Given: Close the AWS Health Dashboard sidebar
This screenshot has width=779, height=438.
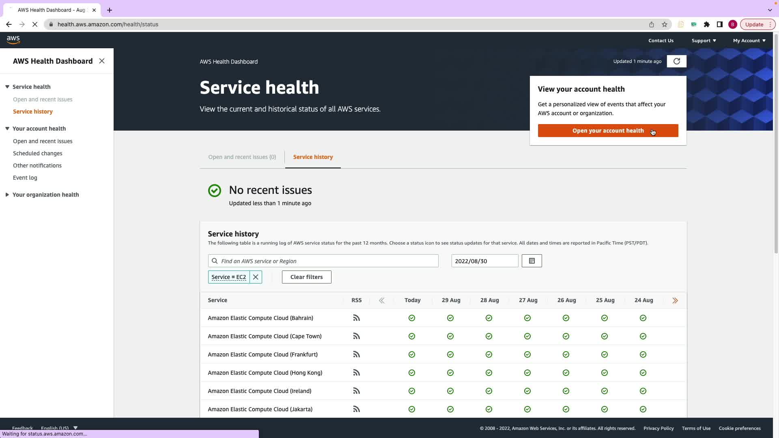Looking at the screenshot, I should (102, 61).
